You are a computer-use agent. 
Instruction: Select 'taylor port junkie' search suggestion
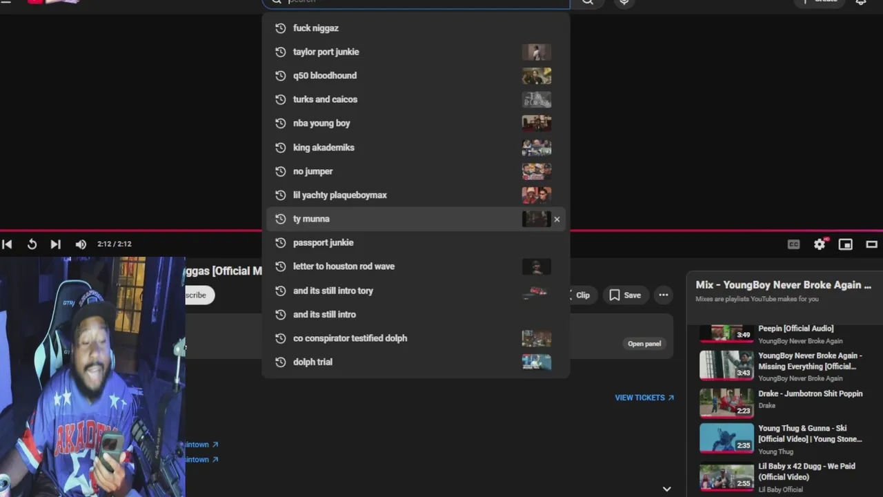[415, 52]
